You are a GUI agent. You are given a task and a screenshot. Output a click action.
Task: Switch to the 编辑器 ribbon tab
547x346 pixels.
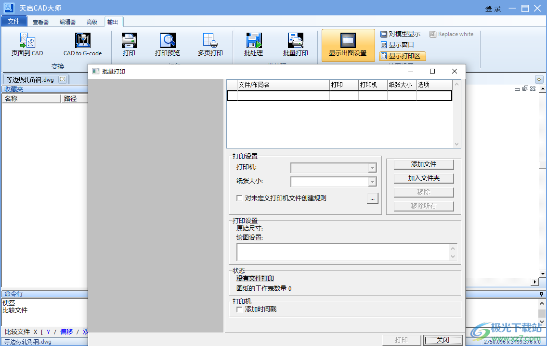coord(68,22)
